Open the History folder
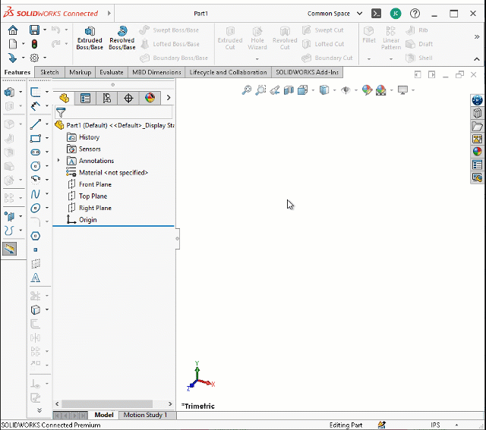This screenshot has height=430, width=486. (x=83, y=137)
